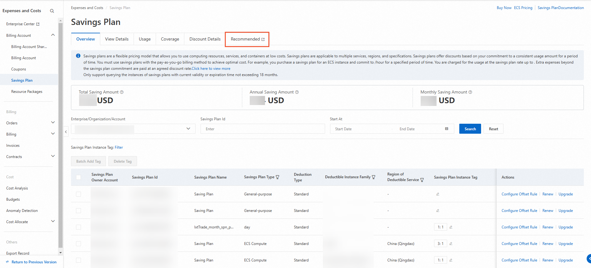The image size is (591, 268).
Task: Check the last ECS Compute row checkbox
Action: coord(78,260)
